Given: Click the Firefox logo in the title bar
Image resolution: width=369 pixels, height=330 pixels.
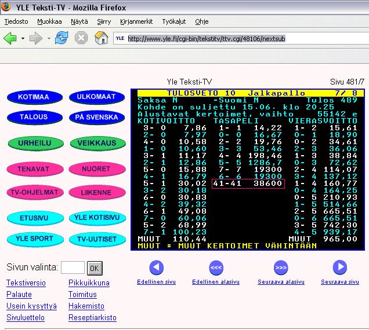Looking at the screenshot, I should point(6,6).
